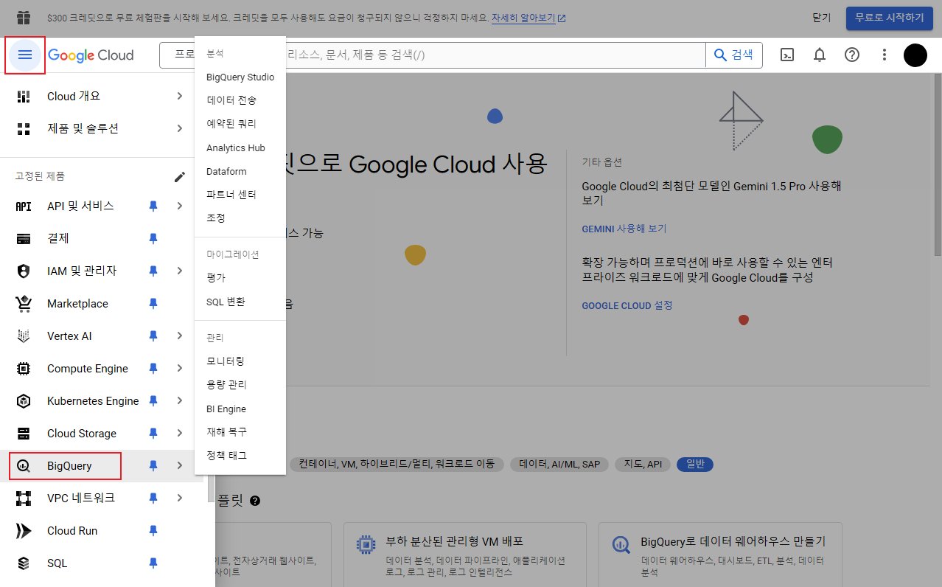Dismiss the banner with 닫기
The image size is (942, 587).
point(821,18)
